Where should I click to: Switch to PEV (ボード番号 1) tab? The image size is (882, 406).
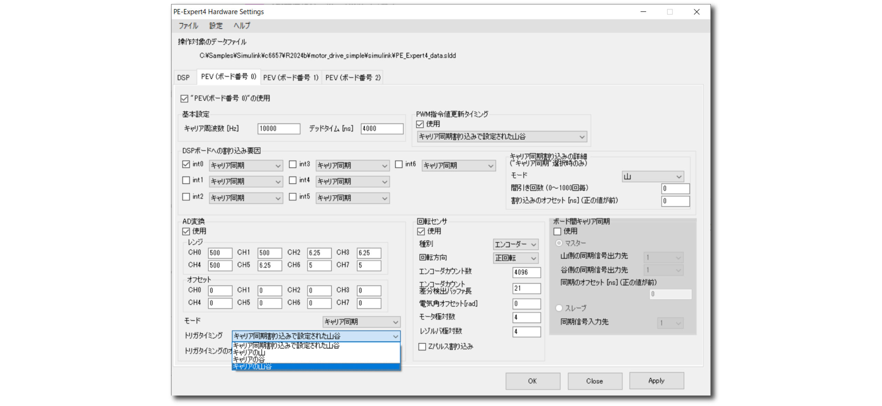click(290, 77)
